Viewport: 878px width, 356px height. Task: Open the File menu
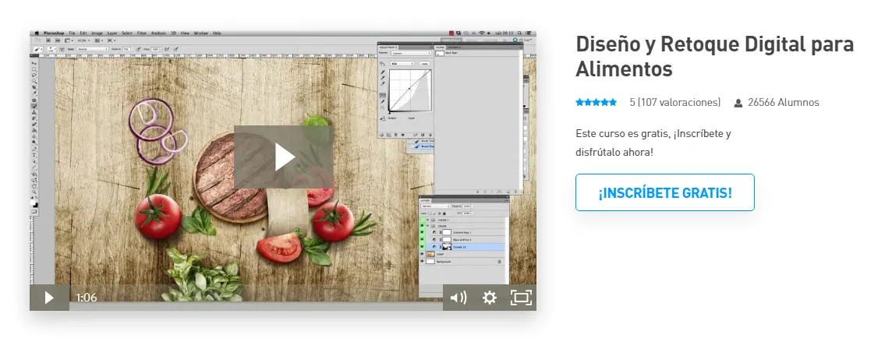coord(73,33)
